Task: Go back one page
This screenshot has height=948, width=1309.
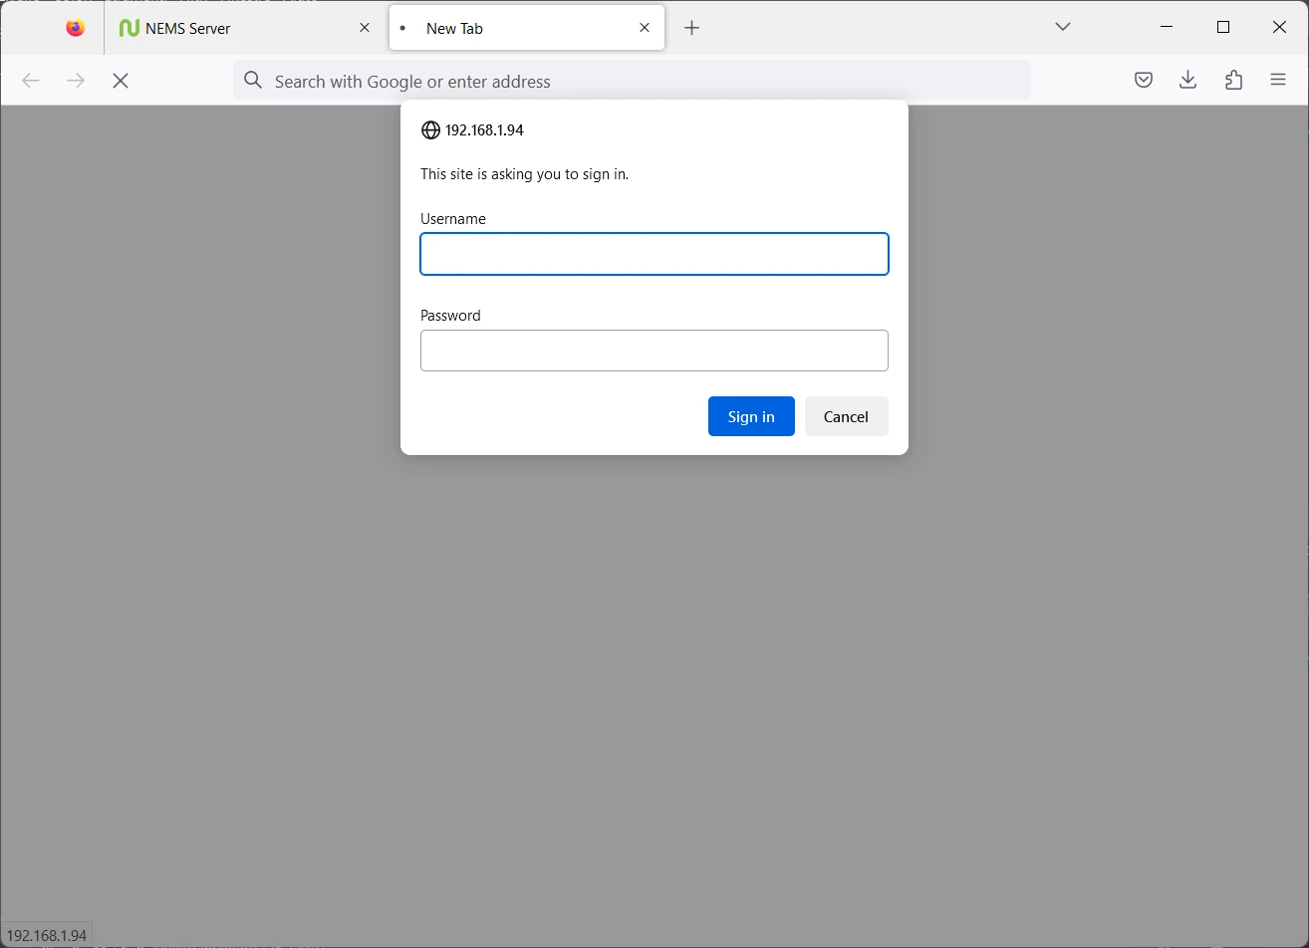Action: tap(31, 81)
